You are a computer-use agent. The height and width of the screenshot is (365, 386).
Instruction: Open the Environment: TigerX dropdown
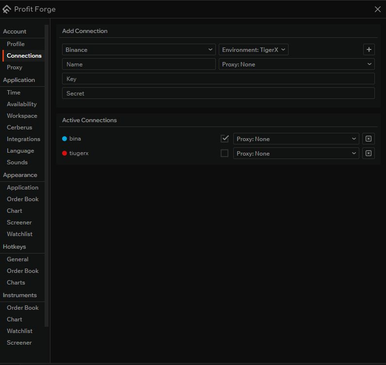tap(253, 50)
